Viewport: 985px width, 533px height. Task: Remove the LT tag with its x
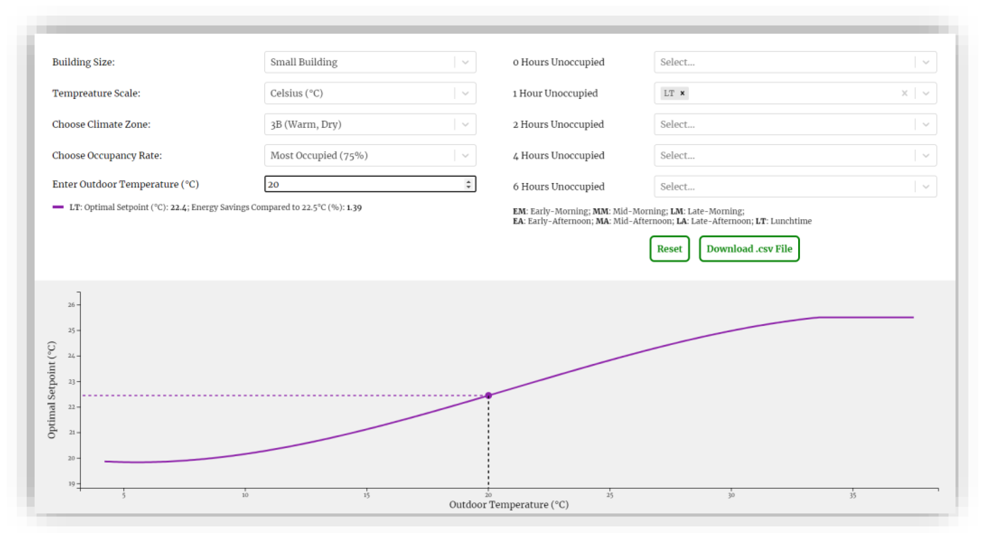[682, 93]
